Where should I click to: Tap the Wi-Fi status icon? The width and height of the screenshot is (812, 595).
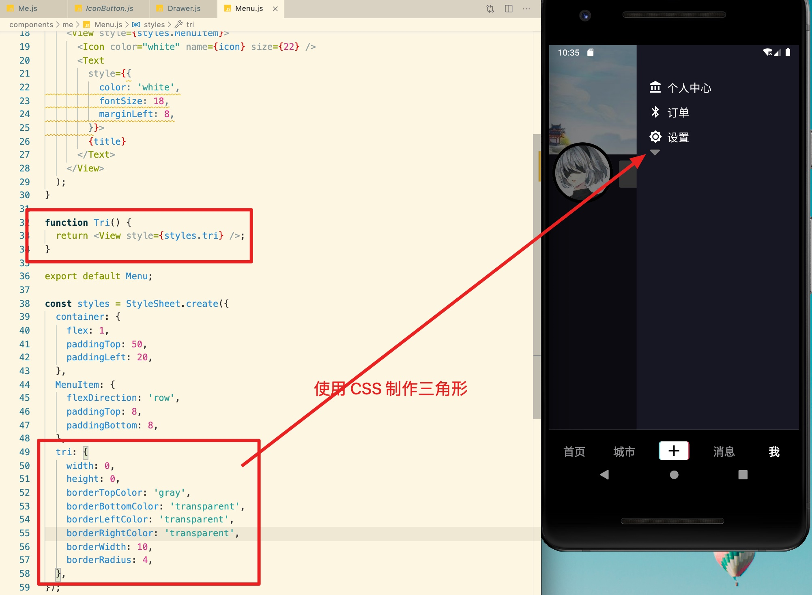(x=767, y=52)
